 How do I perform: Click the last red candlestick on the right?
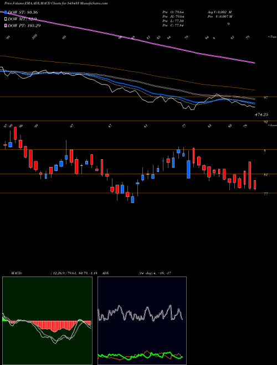coord(255,185)
